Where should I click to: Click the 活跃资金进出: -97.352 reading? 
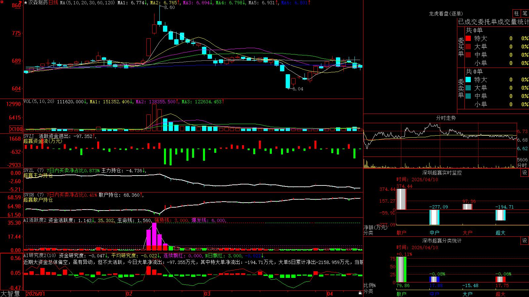[66, 136]
